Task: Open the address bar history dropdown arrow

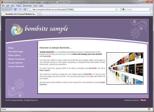Action: (119, 9)
